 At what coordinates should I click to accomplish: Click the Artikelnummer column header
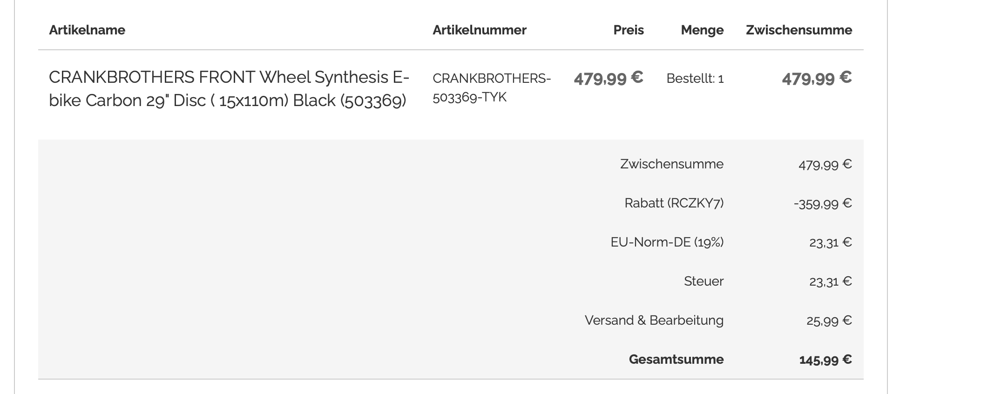tap(479, 30)
